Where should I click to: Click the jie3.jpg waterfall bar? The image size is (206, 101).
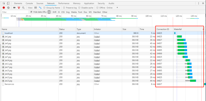coord(182,43)
